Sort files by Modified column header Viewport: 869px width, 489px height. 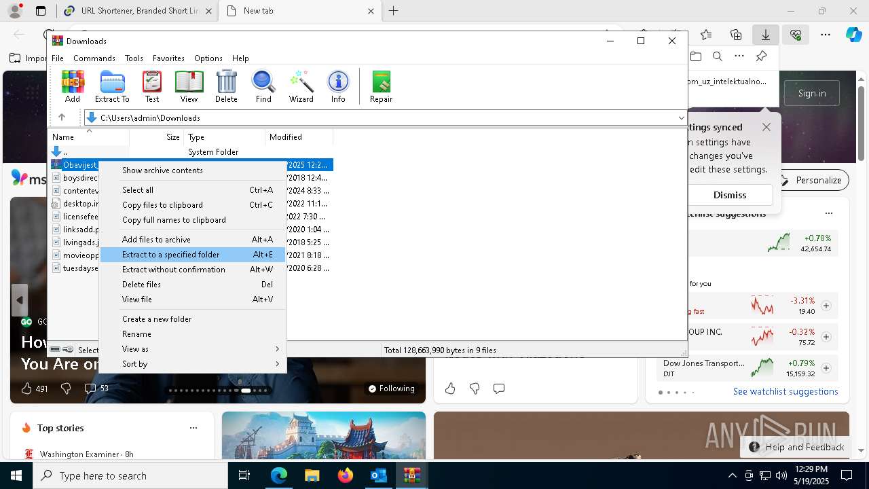[299, 137]
